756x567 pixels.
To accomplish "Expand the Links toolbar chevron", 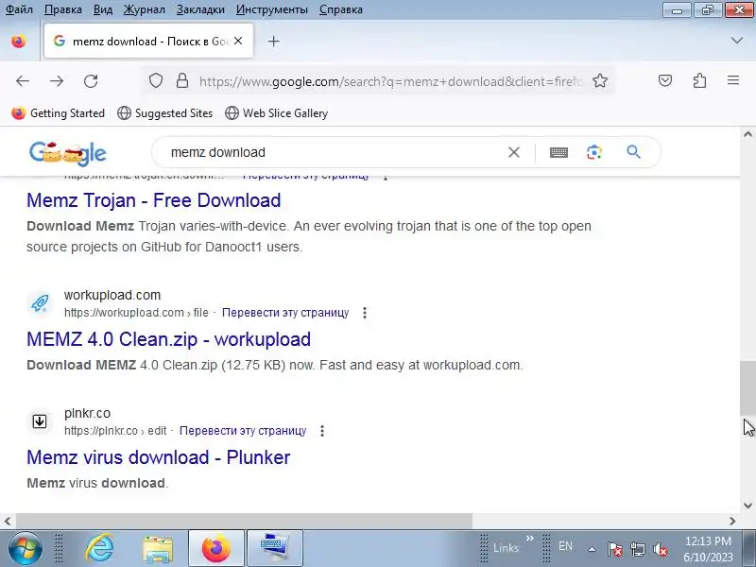I will click(530, 538).
